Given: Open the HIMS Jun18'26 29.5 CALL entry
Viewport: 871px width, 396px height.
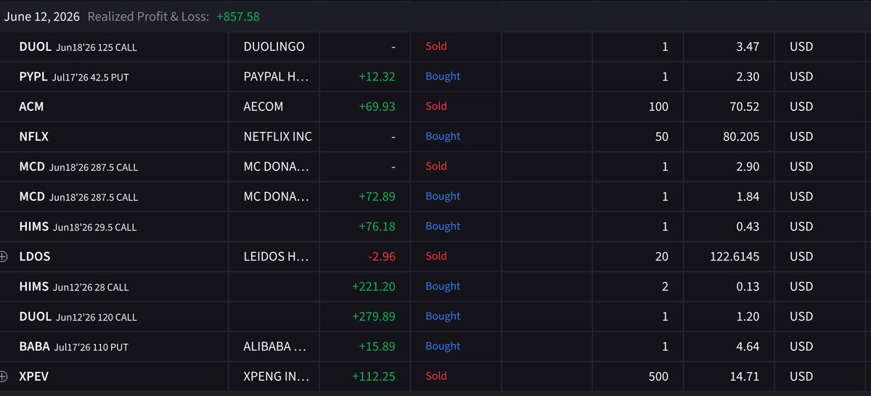Looking at the screenshot, I should [435, 226].
